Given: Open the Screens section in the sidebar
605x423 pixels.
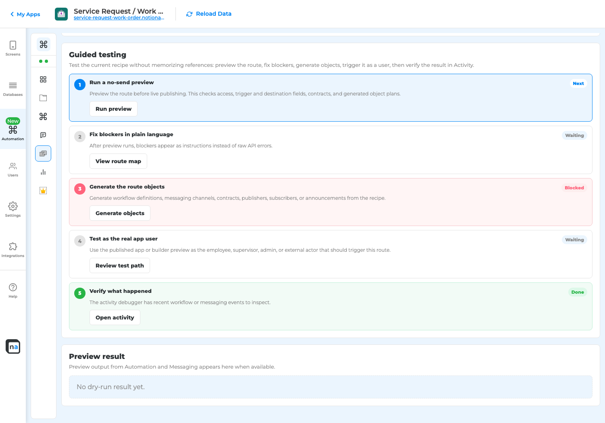Looking at the screenshot, I should coord(13,48).
